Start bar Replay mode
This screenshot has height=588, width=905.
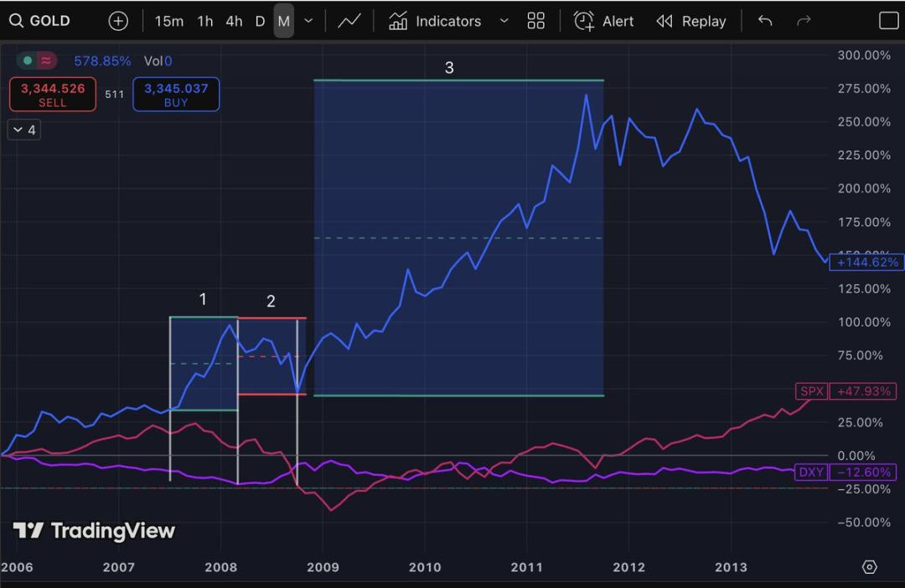[x=691, y=21]
